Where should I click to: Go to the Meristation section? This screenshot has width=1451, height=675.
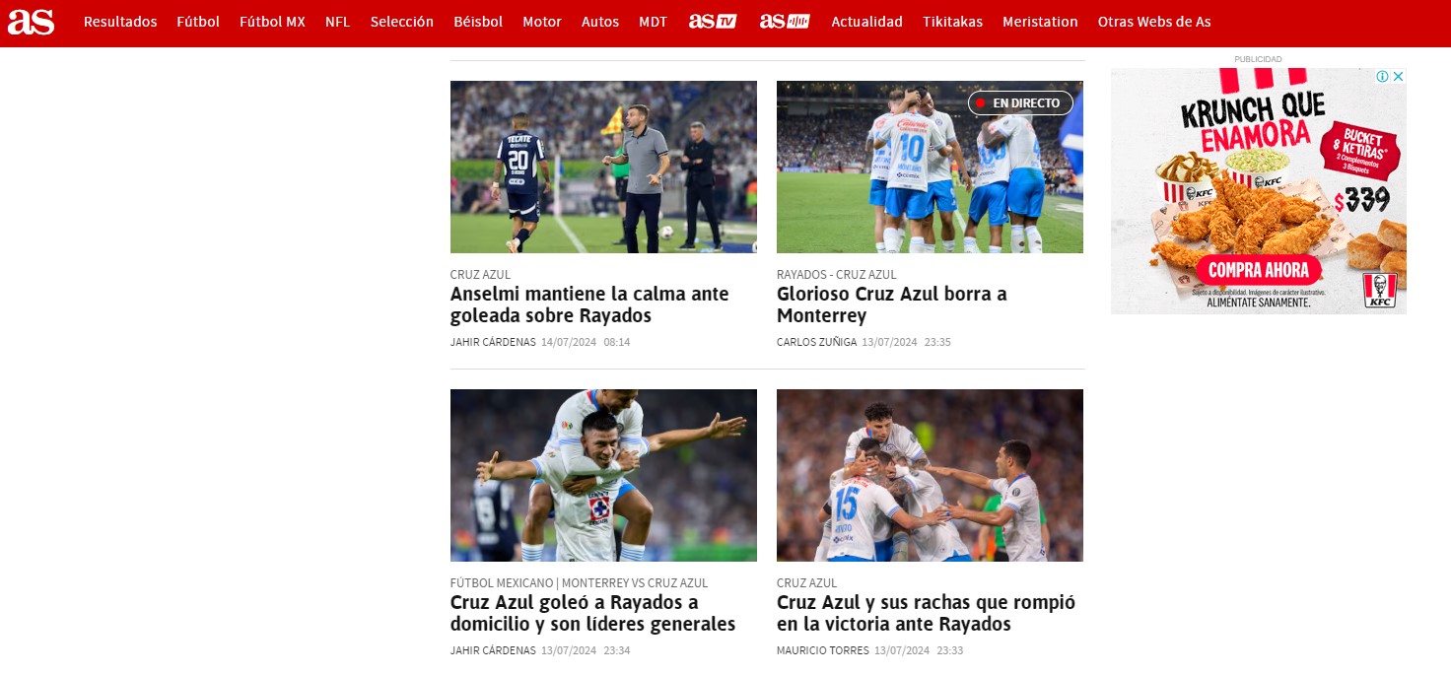point(1040,22)
